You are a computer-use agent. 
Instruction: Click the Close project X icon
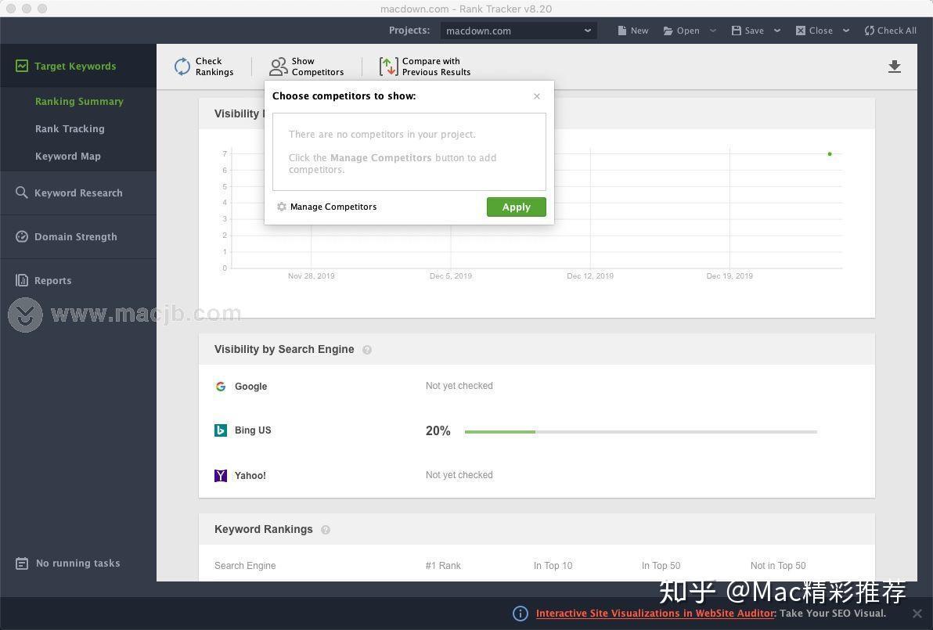click(800, 31)
